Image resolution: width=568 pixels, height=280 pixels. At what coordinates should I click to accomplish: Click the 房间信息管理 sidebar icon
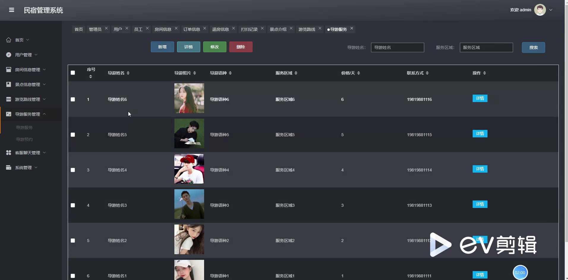[9, 69]
